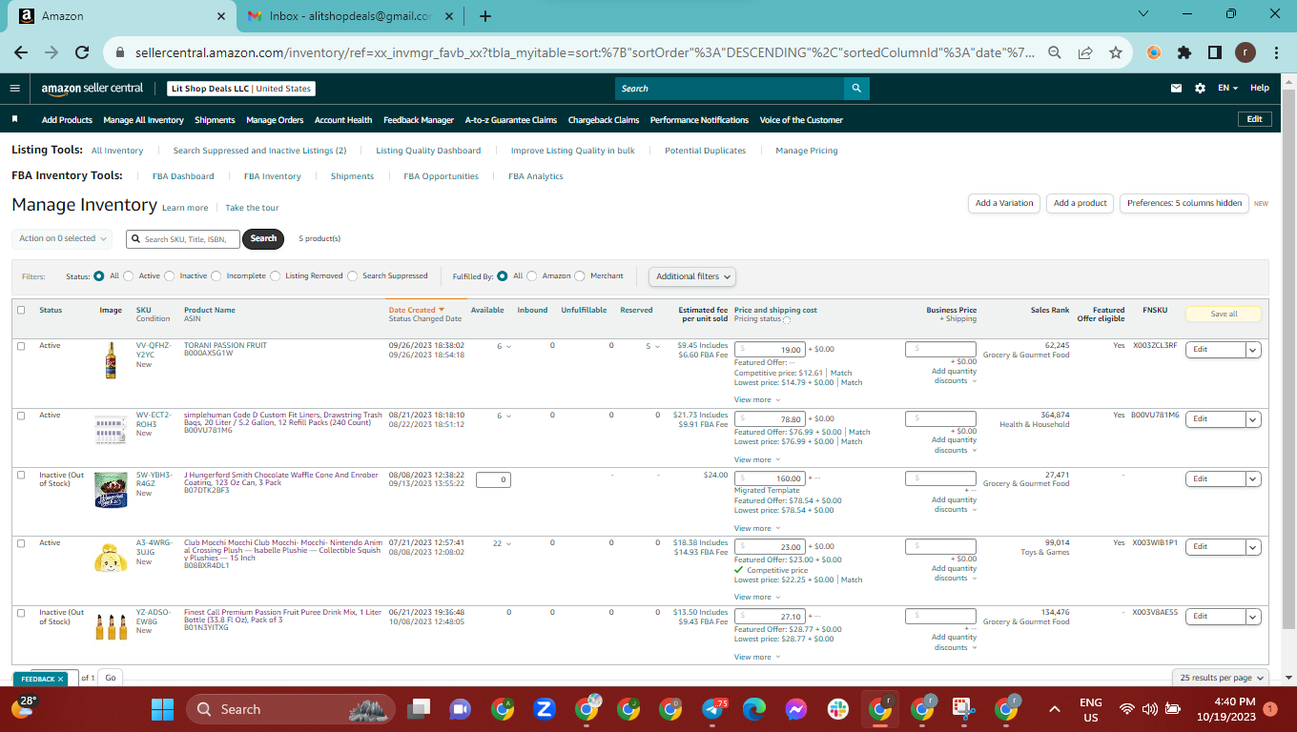Check the Club Mocchi Isabelle Plushie row
The height and width of the screenshot is (732, 1297).
(21, 543)
